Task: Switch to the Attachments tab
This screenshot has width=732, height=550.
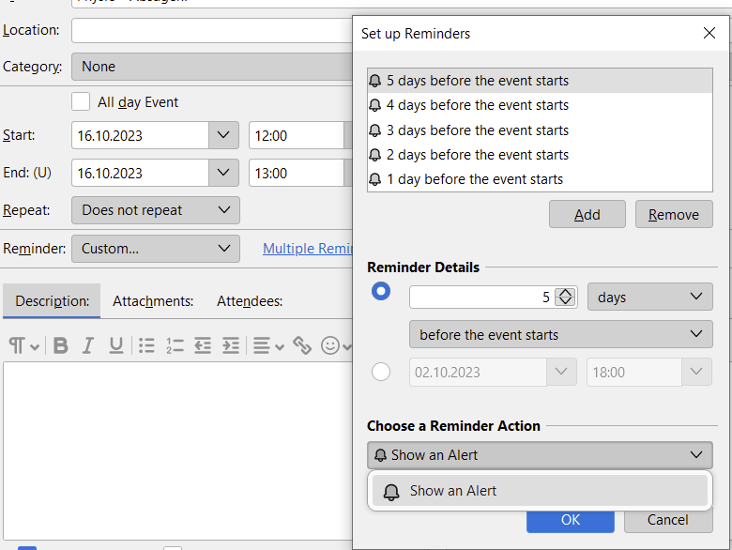Action: click(x=153, y=301)
